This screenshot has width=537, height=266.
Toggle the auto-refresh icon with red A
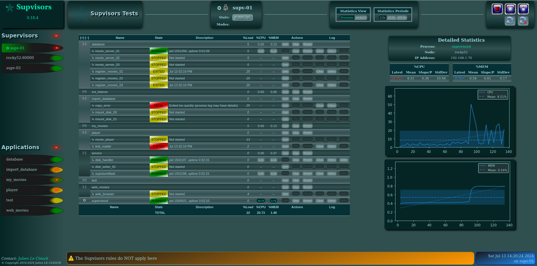click(x=523, y=21)
